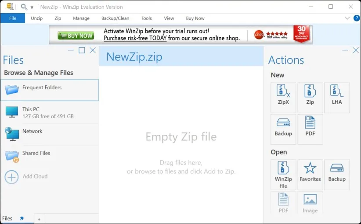Open the Tools tab
The height and width of the screenshot is (224, 361).
[x=146, y=18]
